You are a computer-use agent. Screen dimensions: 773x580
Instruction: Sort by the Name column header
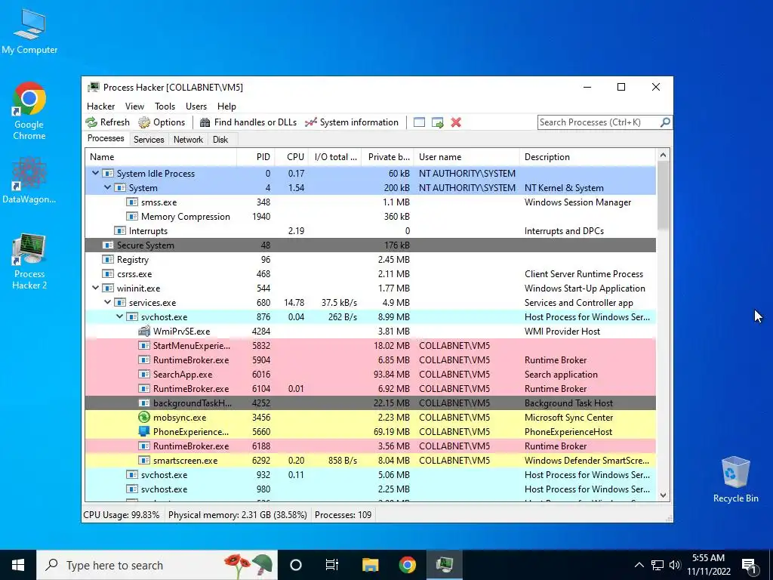click(161, 157)
